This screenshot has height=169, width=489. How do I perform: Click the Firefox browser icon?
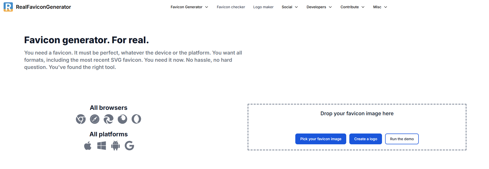pyautogui.click(x=122, y=119)
